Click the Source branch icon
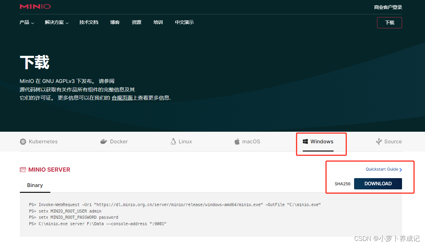Viewport: 425px width, 245px height. tap(378, 142)
